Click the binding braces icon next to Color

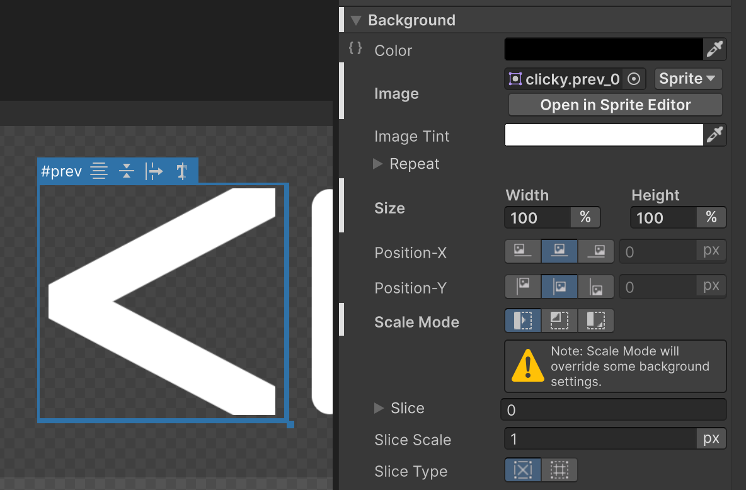click(354, 48)
